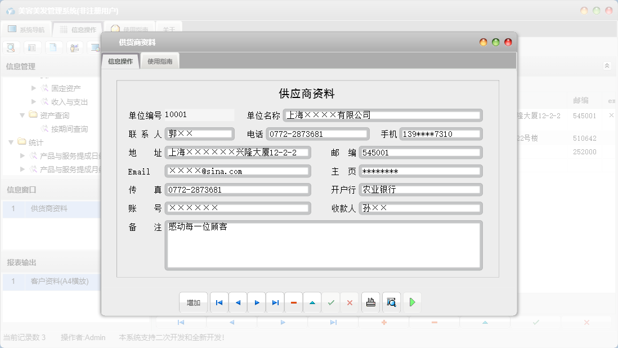618x348 pixels.
Task: Delete record using the red minus icon
Action: tap(294, 303)
